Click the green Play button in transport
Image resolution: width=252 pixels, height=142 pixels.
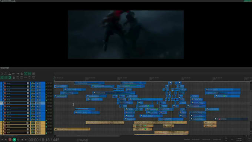[x=14, y=139]
